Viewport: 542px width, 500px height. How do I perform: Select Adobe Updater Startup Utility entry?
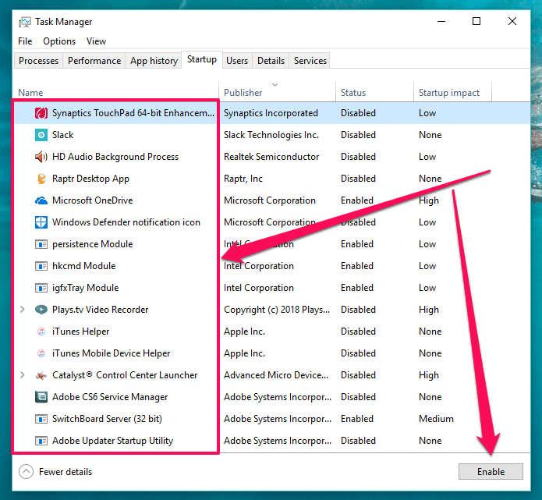(x=112, y=441)
